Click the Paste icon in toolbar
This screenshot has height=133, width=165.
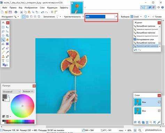(x=29, y=12)
